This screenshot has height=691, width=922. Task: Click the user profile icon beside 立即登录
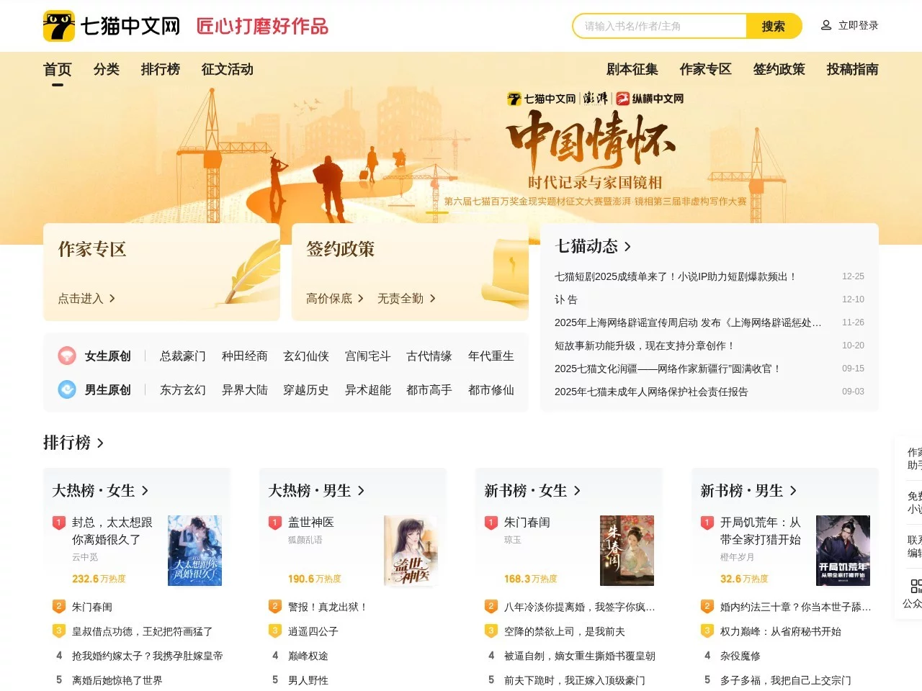[825, 24]
